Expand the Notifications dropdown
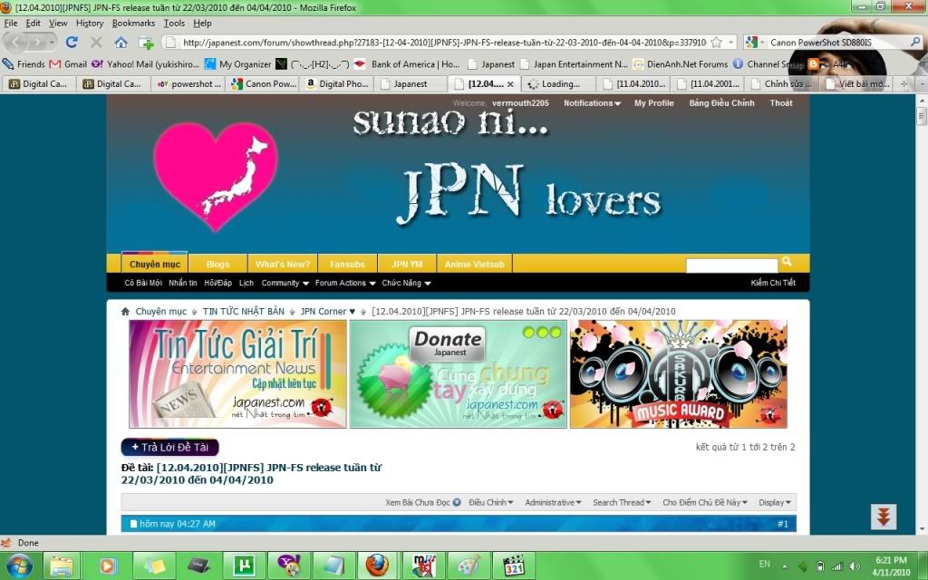This screenshot has height=580, width=928. point(592,103)
